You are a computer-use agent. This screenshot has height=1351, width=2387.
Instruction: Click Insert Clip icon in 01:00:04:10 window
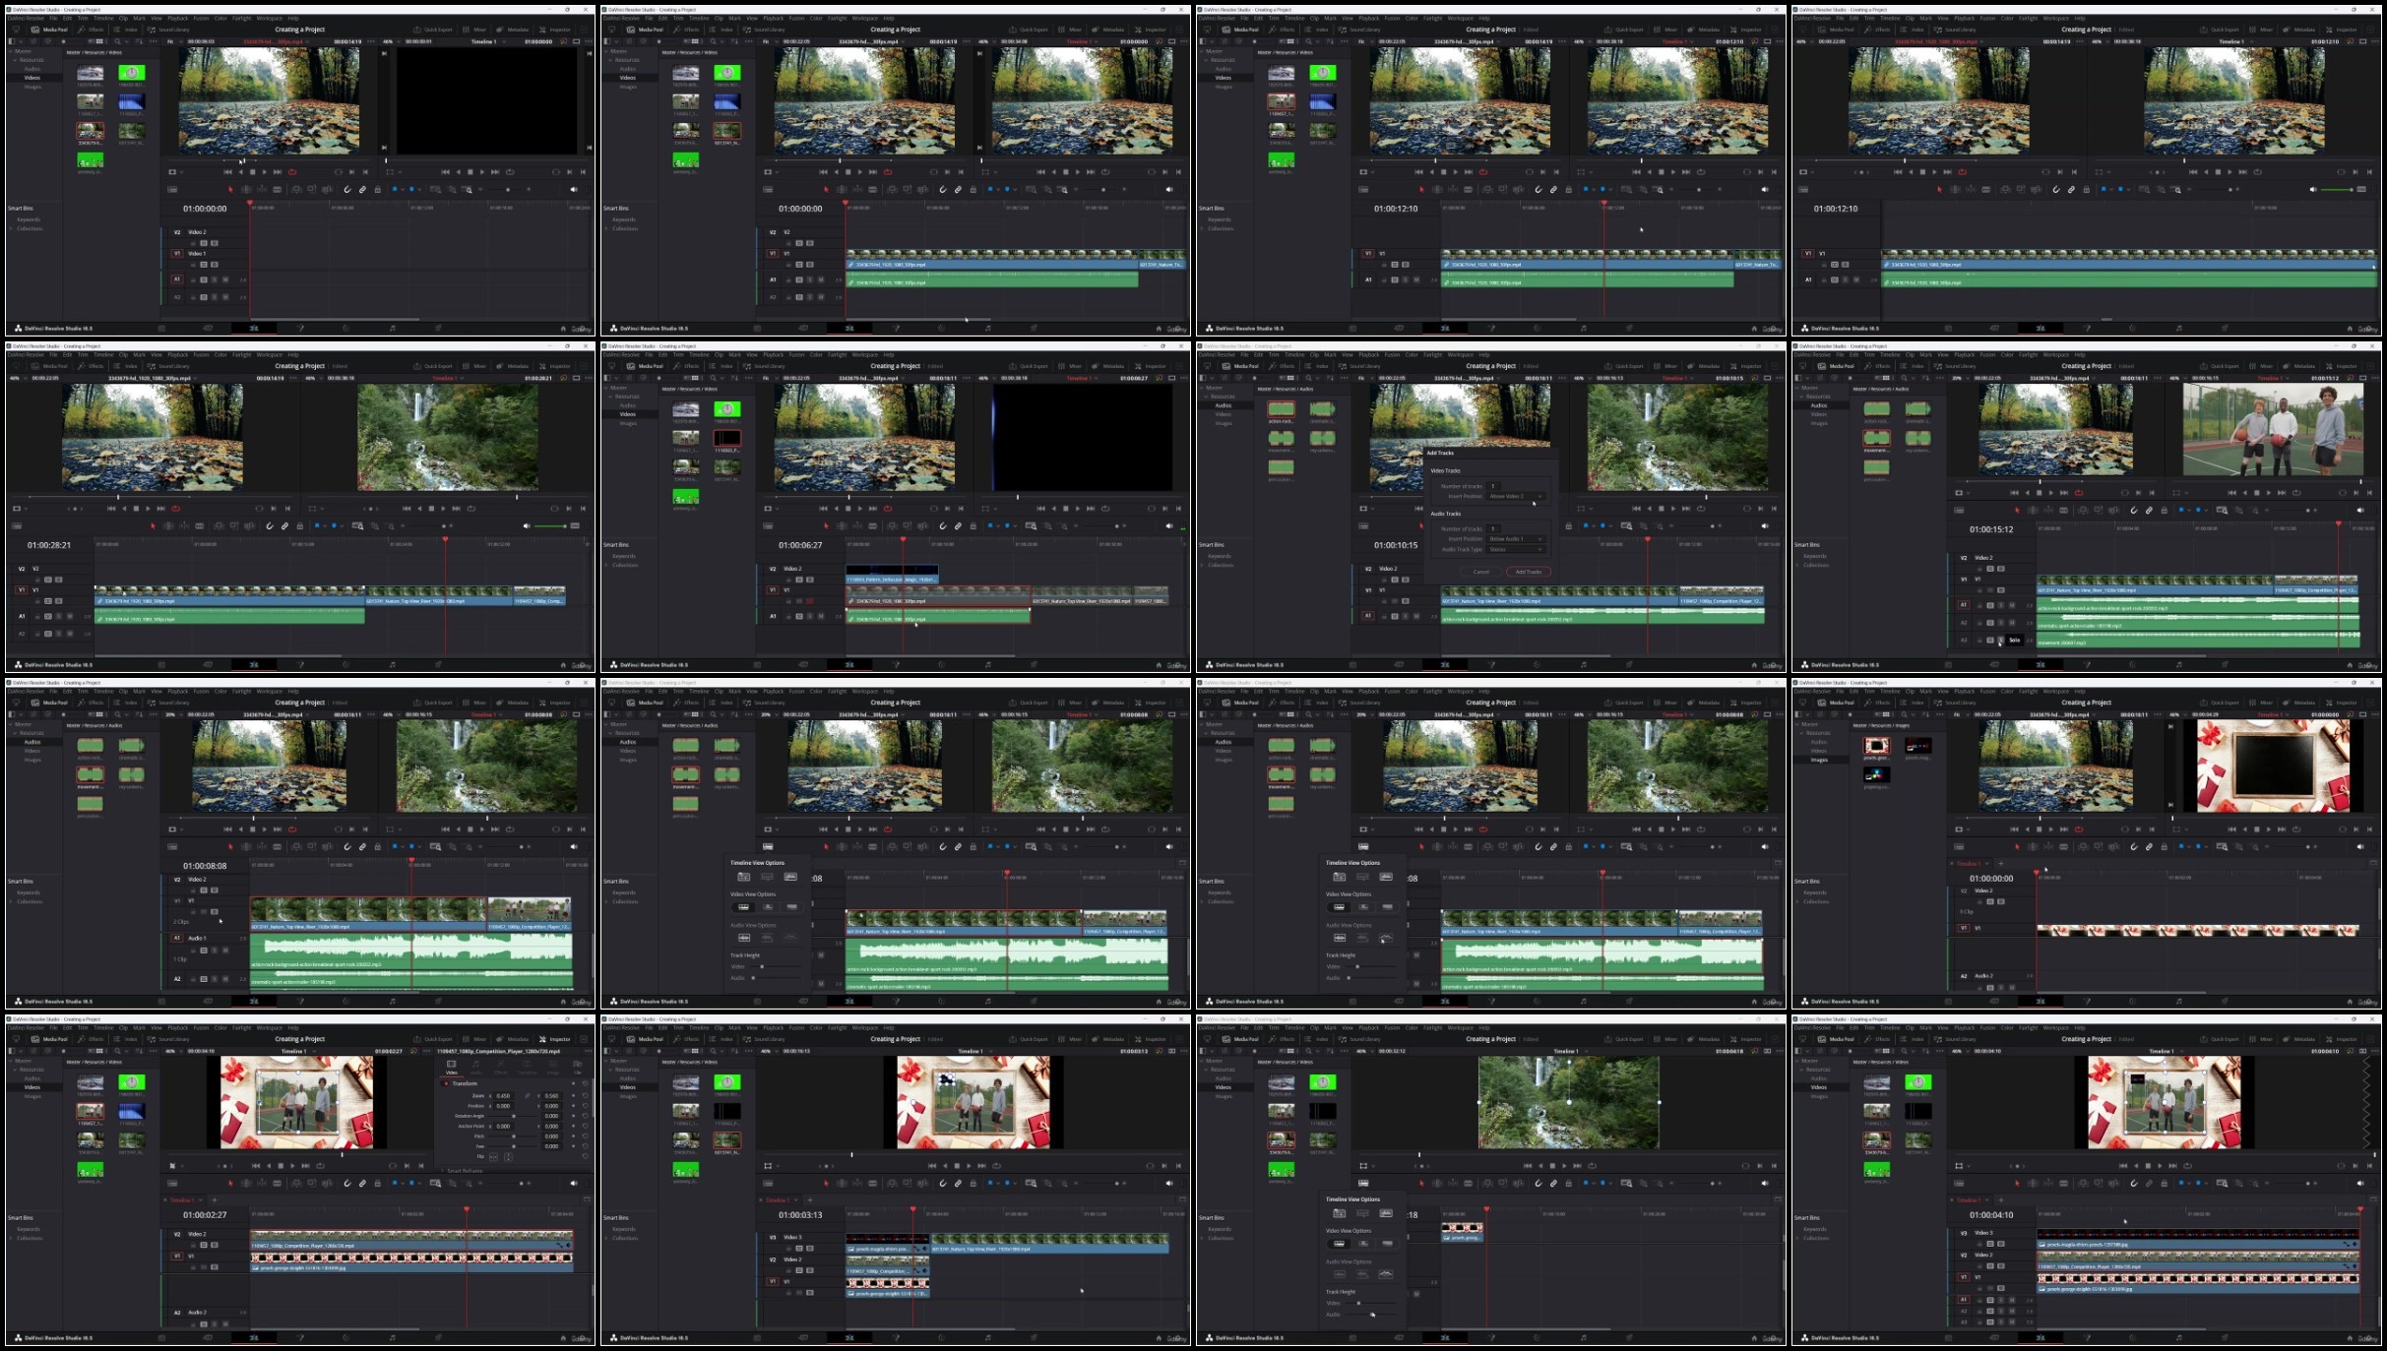pos(2084,1183)
